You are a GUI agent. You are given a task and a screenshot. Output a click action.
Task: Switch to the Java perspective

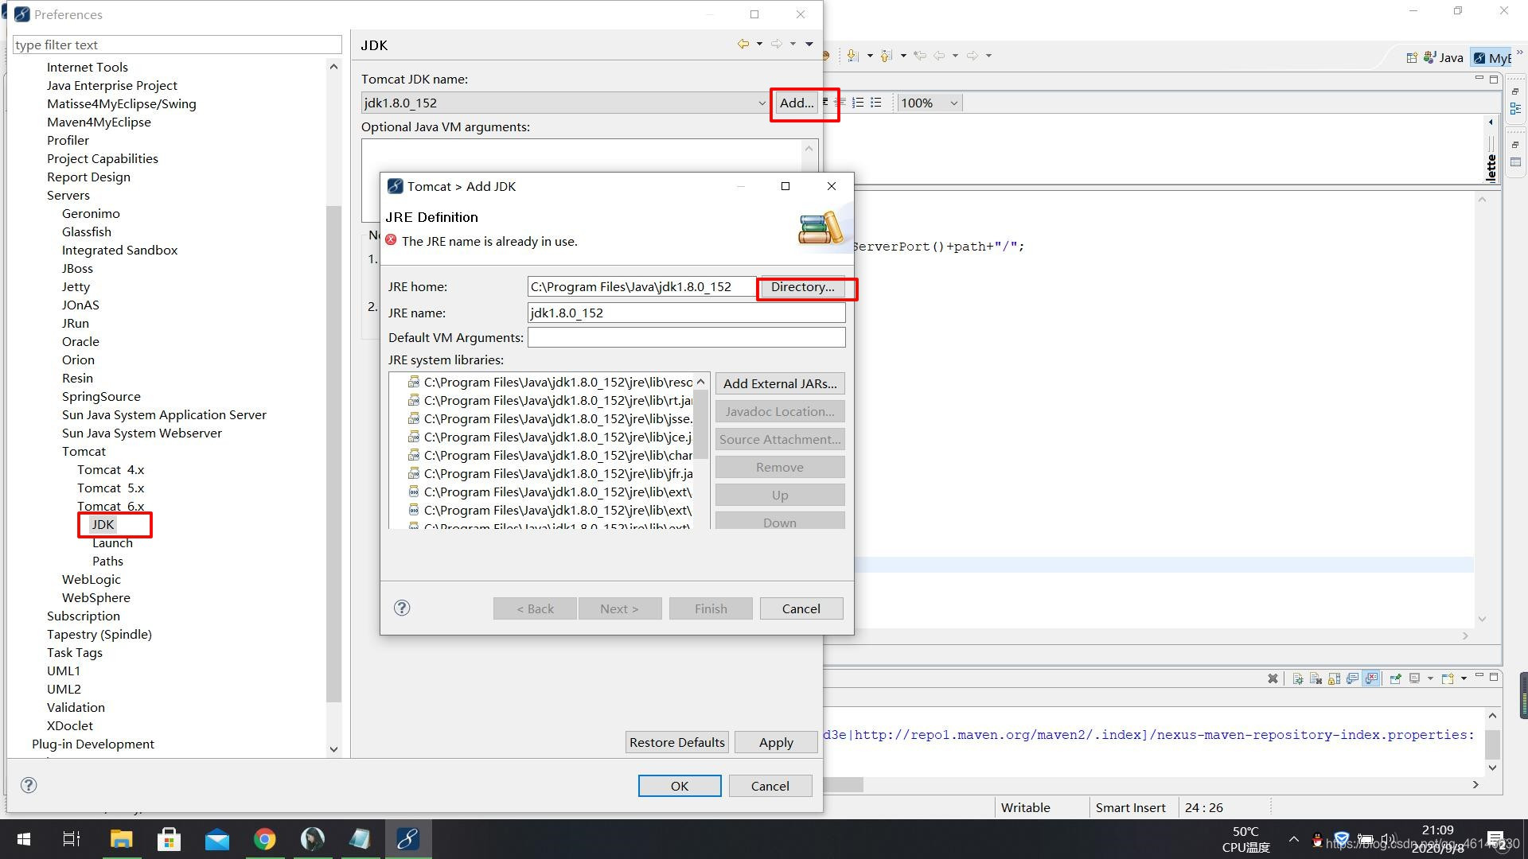click(1444, 57)
